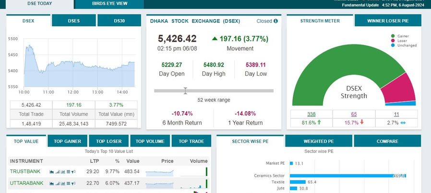The width and height of the screenshot is (431, 193).
Task: Open UTTARABANK bar chart icon
Action: coord(63,183)
